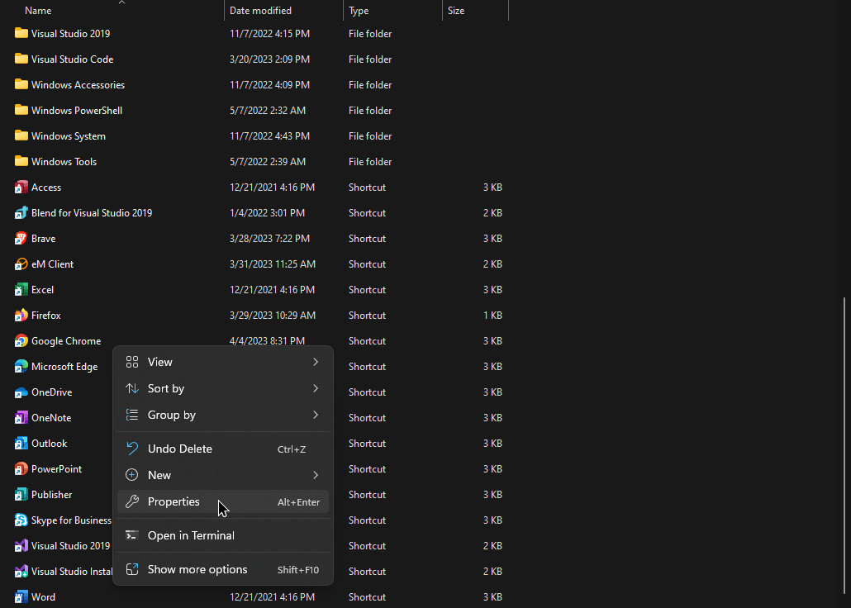Screen dimensions: 851x608
Task: Click the '1 KB' size of Firefox
Action: (x=492, y=316)
